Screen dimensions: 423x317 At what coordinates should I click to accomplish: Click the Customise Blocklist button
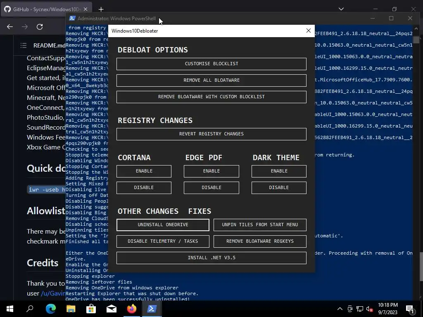pyautogui.click(x=211, y=64)
